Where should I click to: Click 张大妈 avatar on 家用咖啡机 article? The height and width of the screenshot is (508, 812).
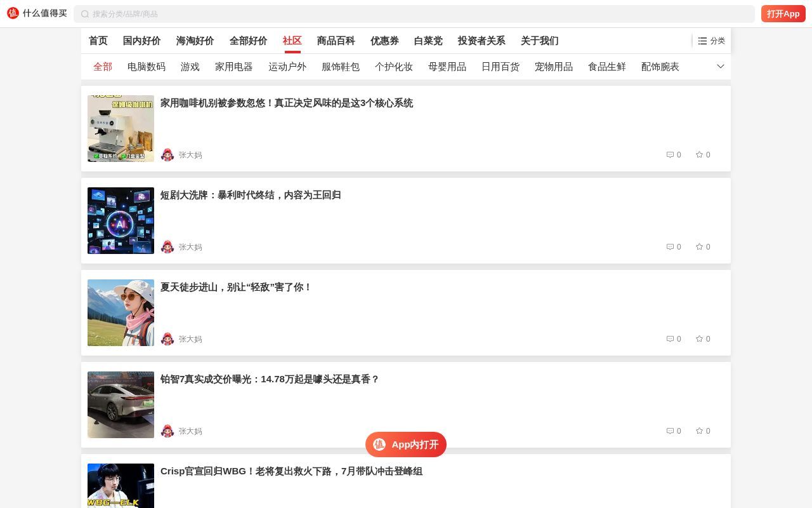(x=167, y=155)
